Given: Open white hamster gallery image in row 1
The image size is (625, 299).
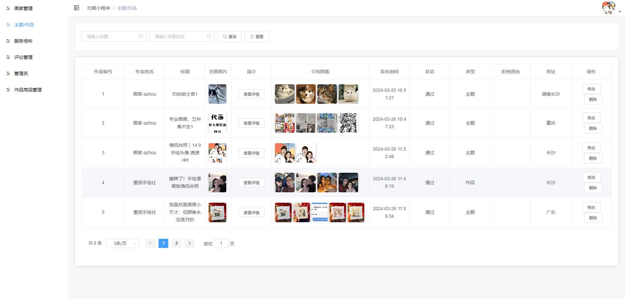Looking at the screenshot, I should 348,94.
